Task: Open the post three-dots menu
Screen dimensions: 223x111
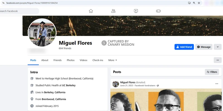Action: click(x=217, y=84)
